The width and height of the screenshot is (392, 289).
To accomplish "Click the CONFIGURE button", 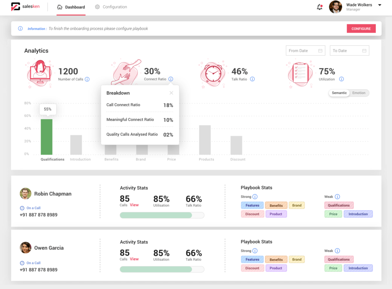I will click(361, 28).
